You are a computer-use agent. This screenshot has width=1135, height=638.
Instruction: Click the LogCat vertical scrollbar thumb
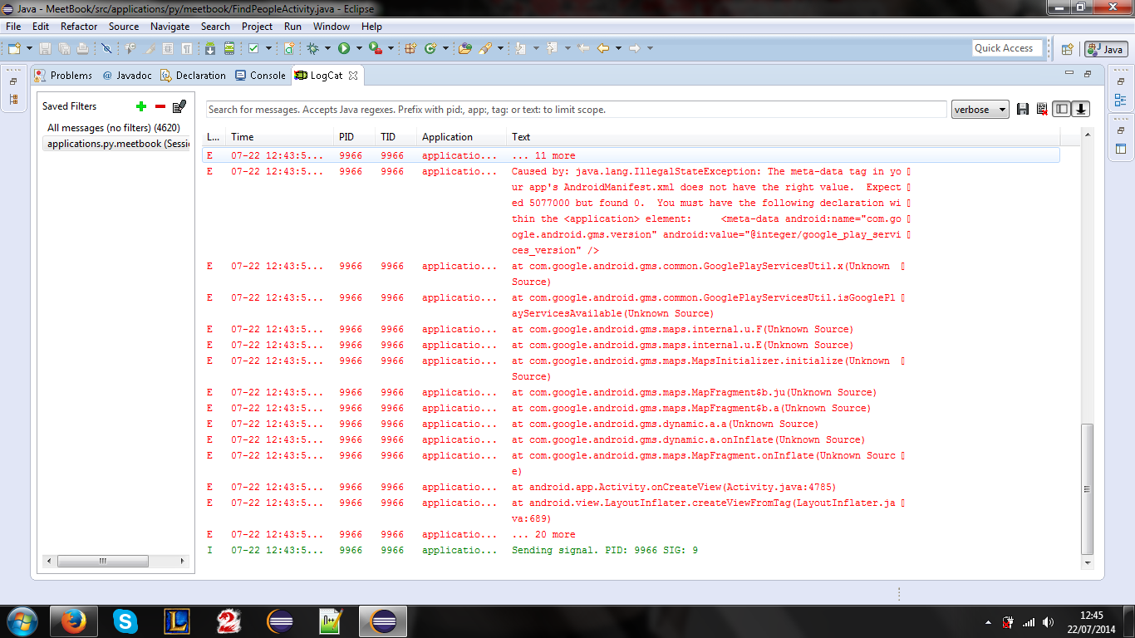pyautogui.click(x=1087, y=489)
